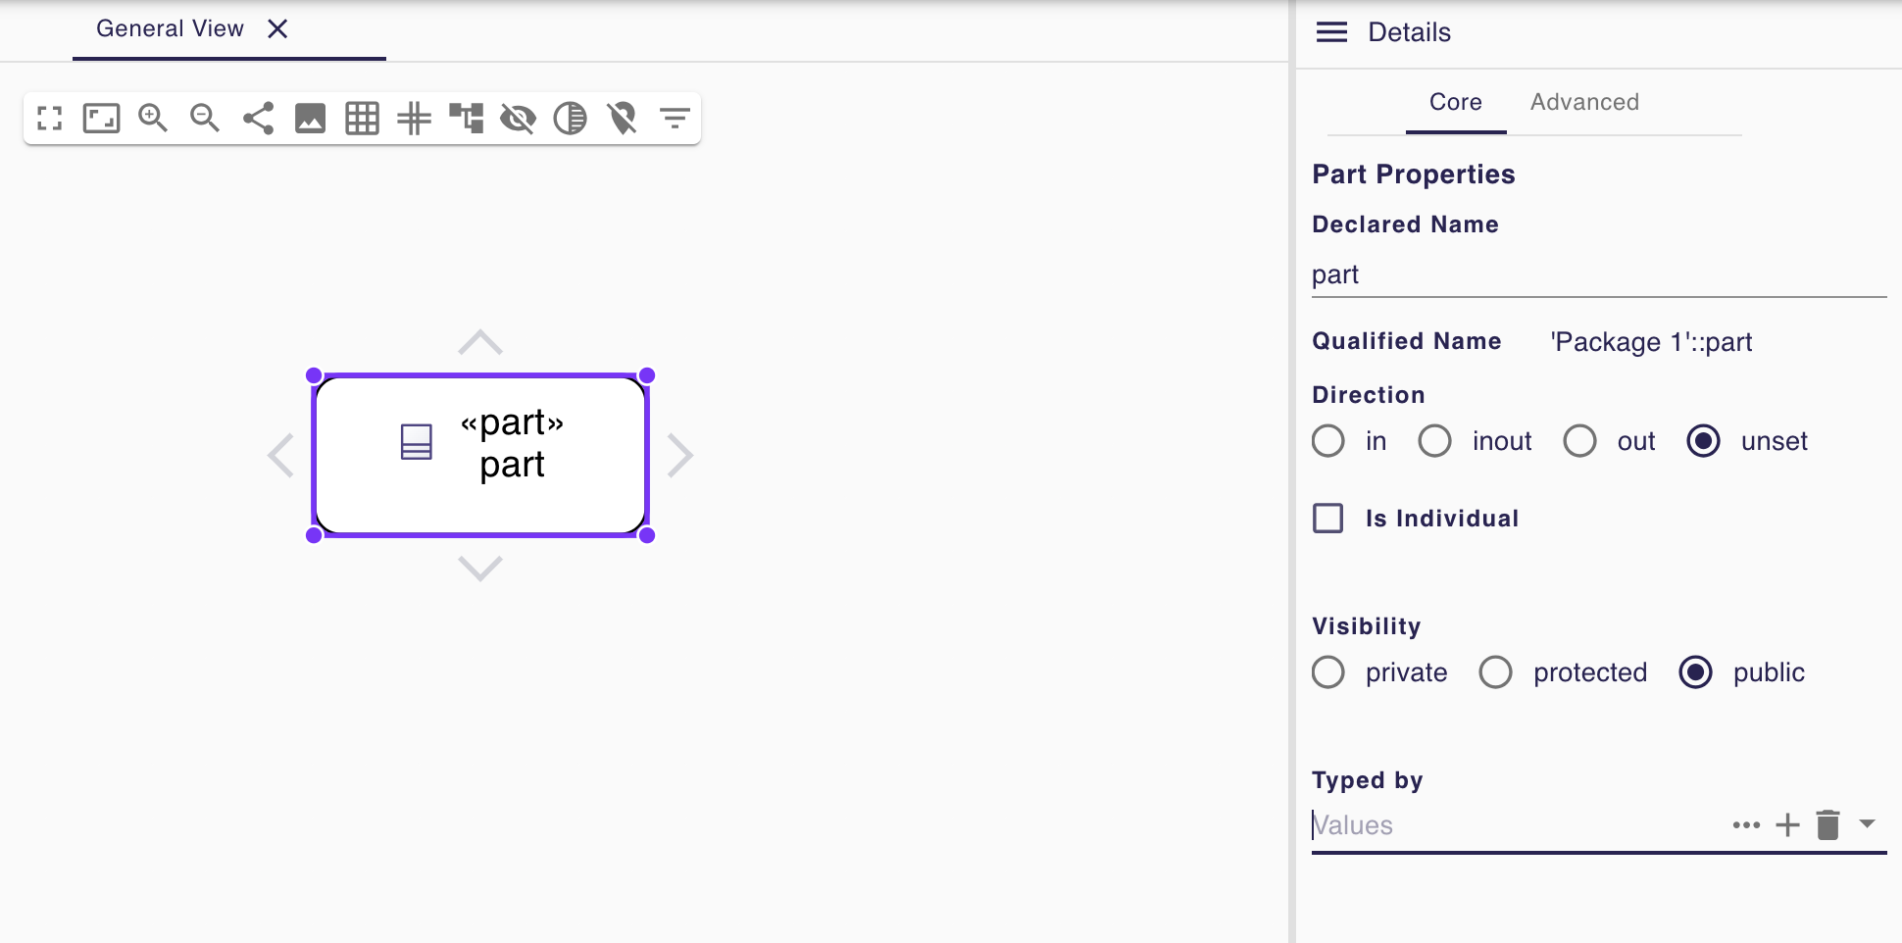Enable the Is Individual checkbox
This screenshot has height=943, width=1902.
[x=1328, y=518]
